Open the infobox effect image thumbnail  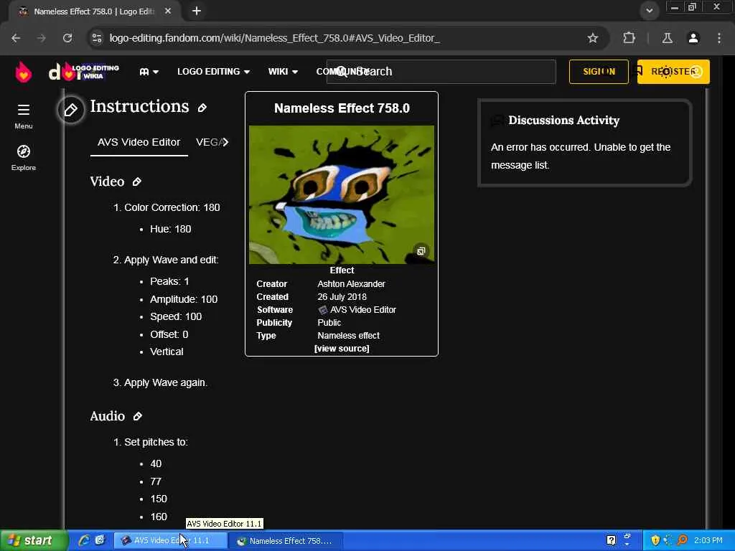point(341,194)
